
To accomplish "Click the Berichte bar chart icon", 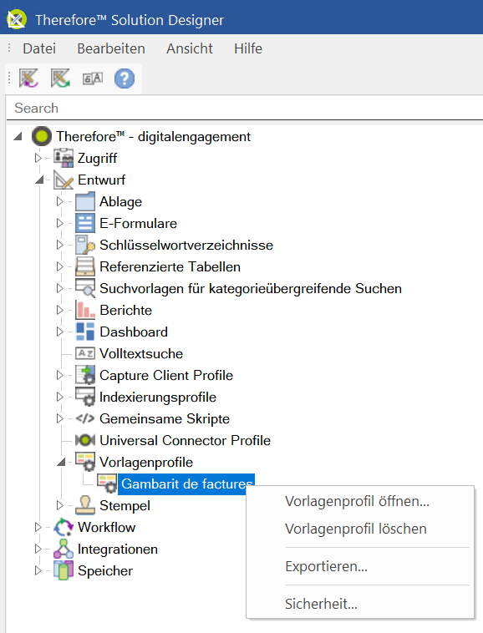I will [85, 310].
